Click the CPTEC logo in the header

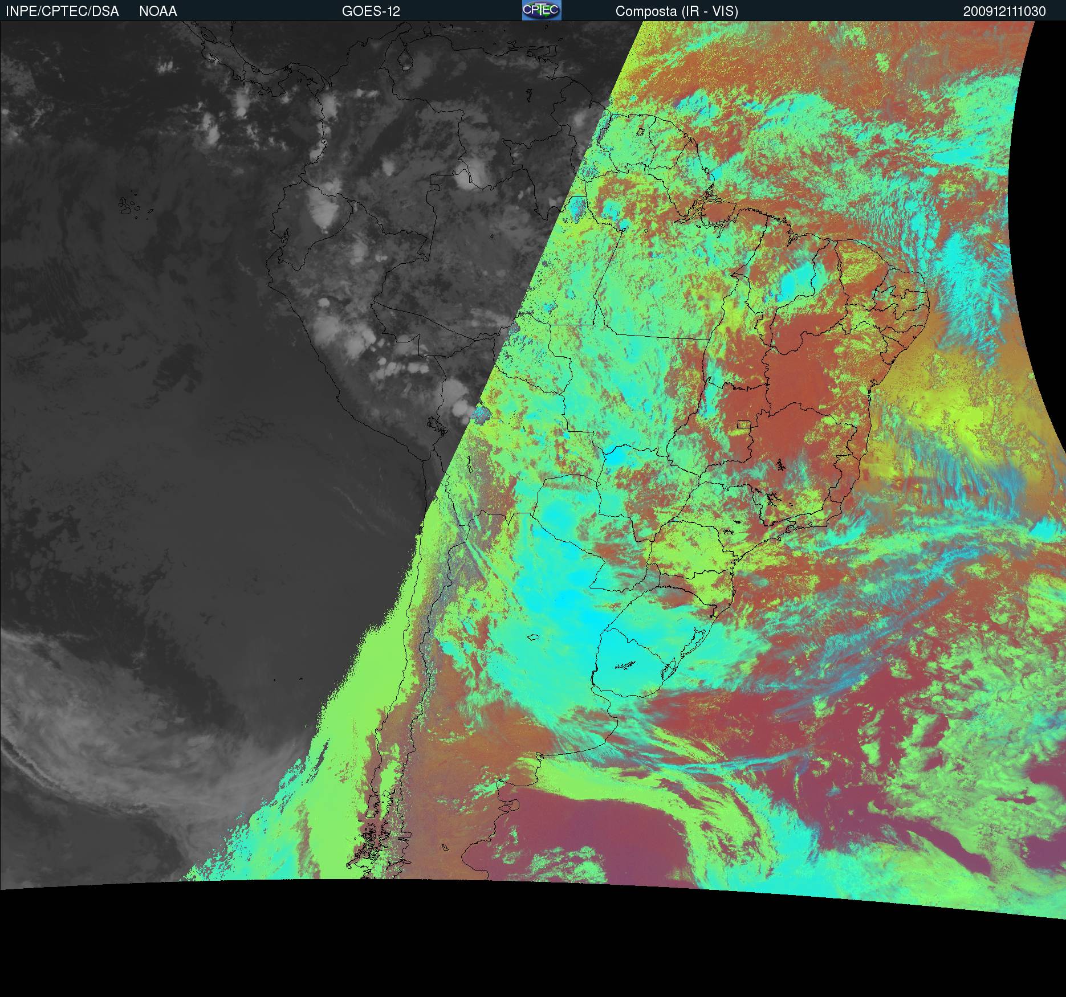tap(542, 10)
